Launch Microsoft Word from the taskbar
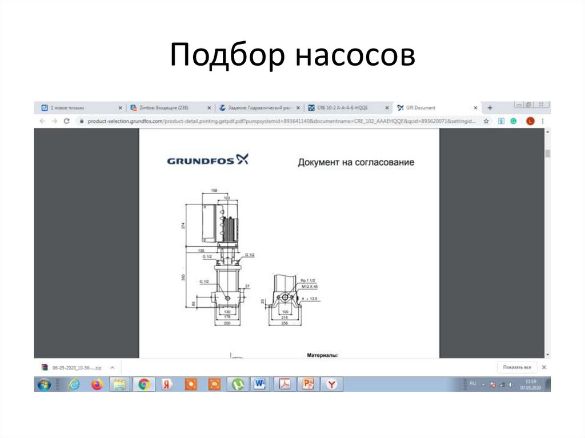The image size is (585, 438). pos(260,384)
